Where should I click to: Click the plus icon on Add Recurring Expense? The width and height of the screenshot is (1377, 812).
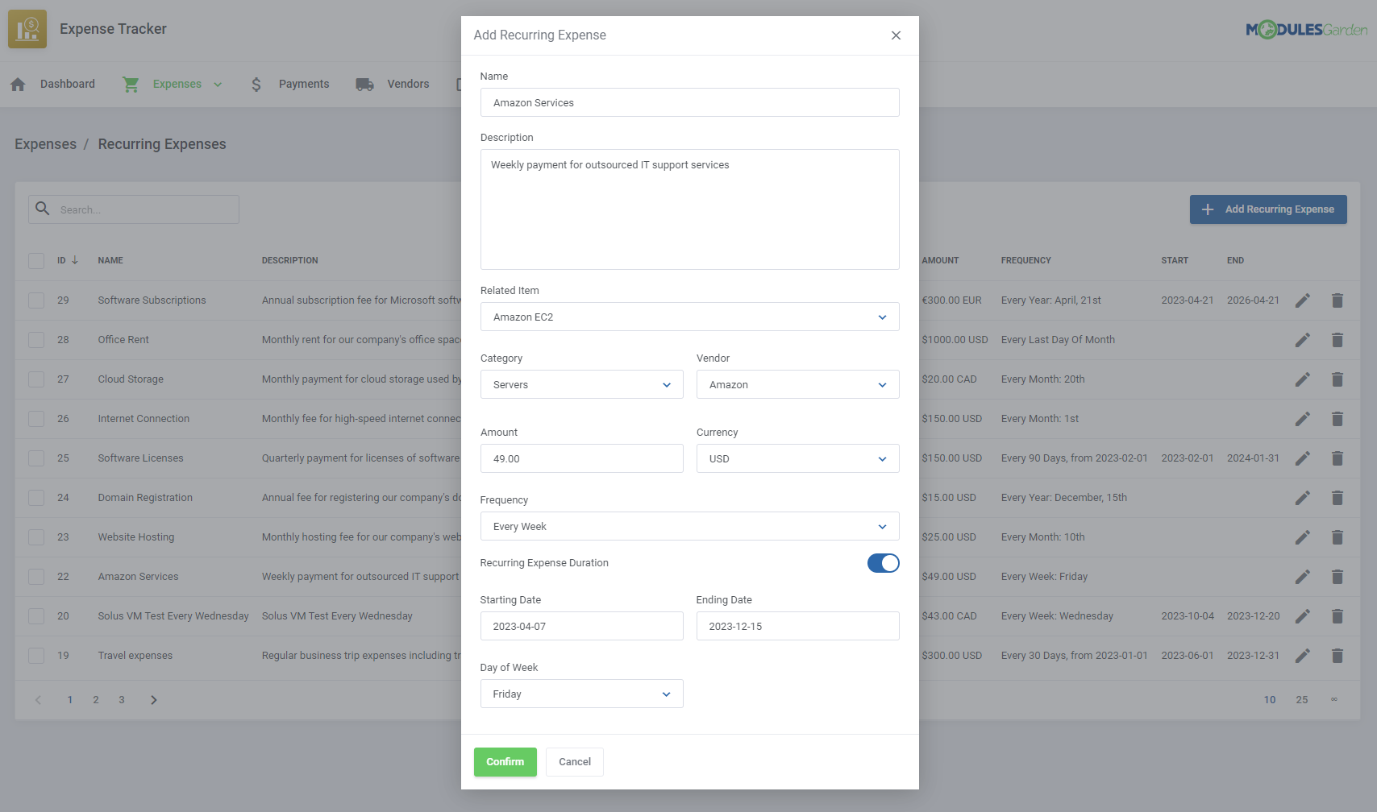click(1207, 209)
